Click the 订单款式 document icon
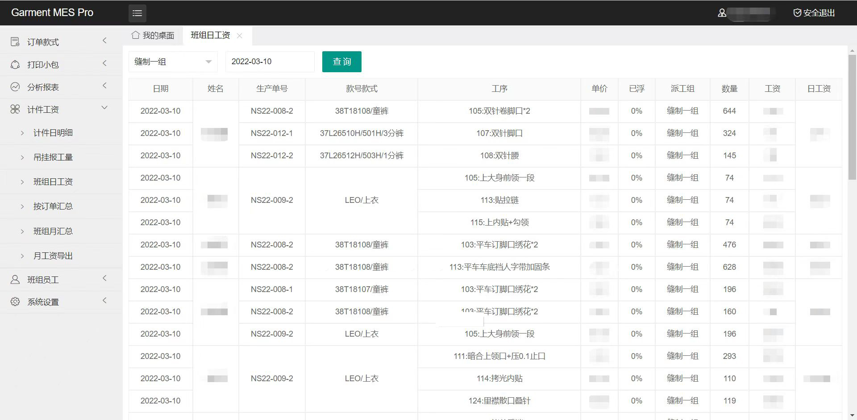This screenshot has width=857, height=420. (15, 42)
